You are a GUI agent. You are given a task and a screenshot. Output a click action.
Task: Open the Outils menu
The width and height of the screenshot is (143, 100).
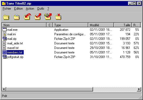[41, 9]
